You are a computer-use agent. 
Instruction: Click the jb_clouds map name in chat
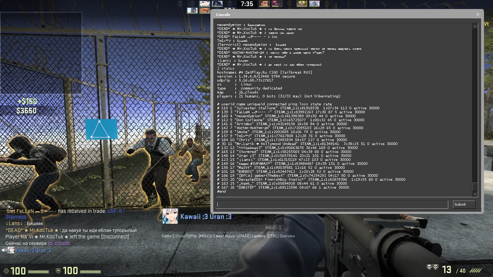coord(58,243)
